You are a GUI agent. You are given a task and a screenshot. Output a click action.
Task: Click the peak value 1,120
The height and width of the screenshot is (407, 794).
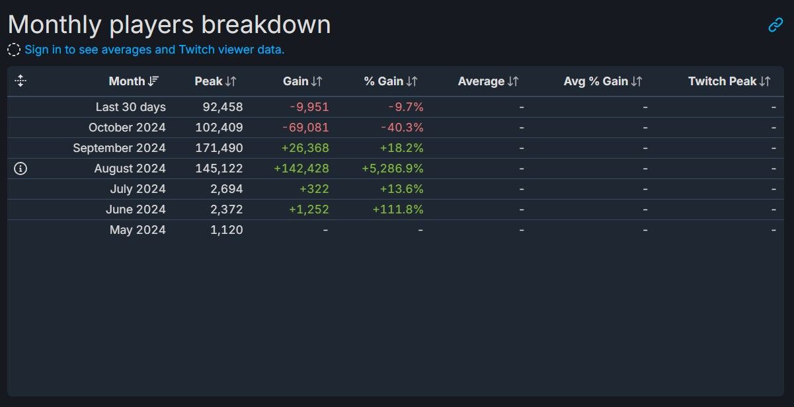click(226, 230)
